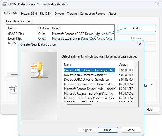Select Devart ODBC Driver for Oracle
Viewport: 162px width, 136px height.
[84, 75]
